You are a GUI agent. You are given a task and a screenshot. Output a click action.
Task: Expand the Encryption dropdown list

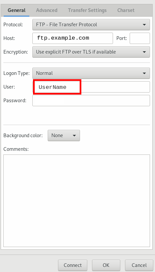(91, 52)
